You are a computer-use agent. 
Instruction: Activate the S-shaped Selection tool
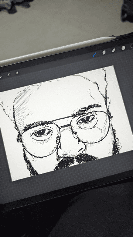pyautogui.click(x=9, y=75)
